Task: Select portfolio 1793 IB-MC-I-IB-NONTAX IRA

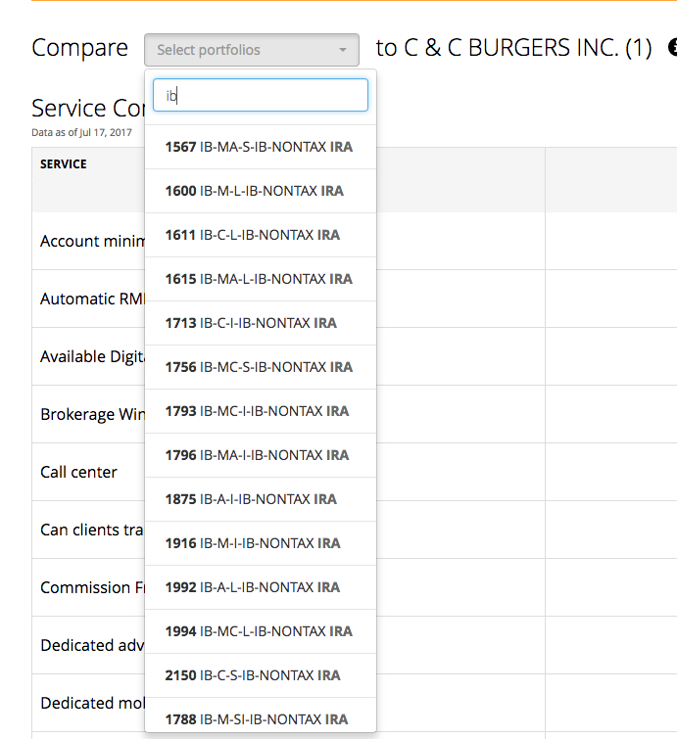Action: coord(261,411)
